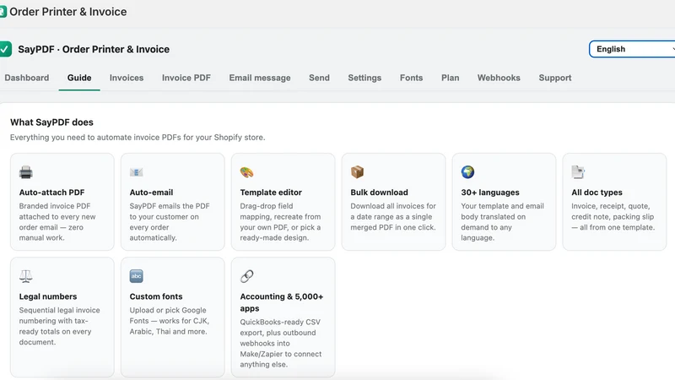The width and height of the screenshot is (675, 380).
Task: Click the Auto-email card title
Action: tap(151, 193)
